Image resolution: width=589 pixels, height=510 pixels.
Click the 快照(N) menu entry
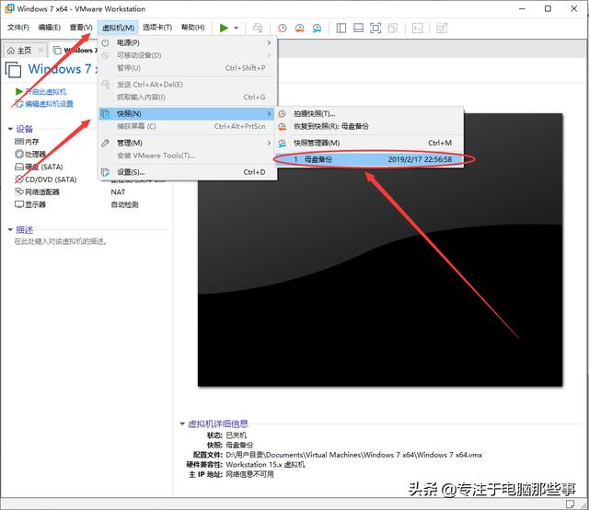tap(187, 113)
